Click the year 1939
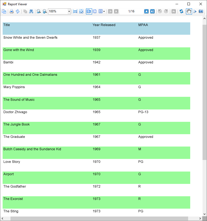This screenshot has width=207, height=221. tap(97, 50)
